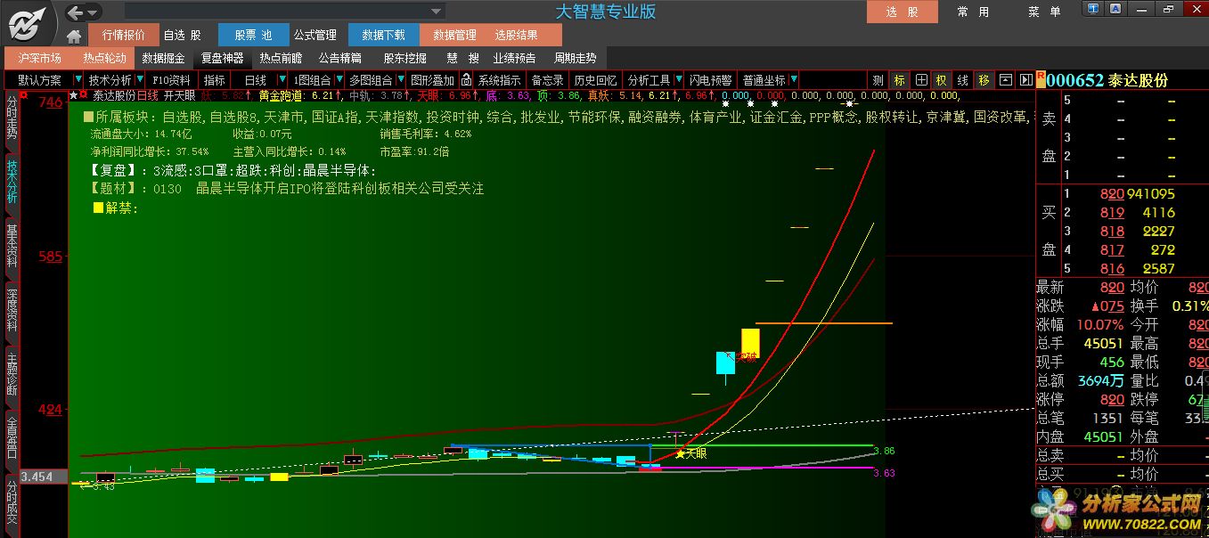This screenshot has height=538, width=1209.
Task: Open the 备忘录 toolbar button
Action: tap(548, 79)
